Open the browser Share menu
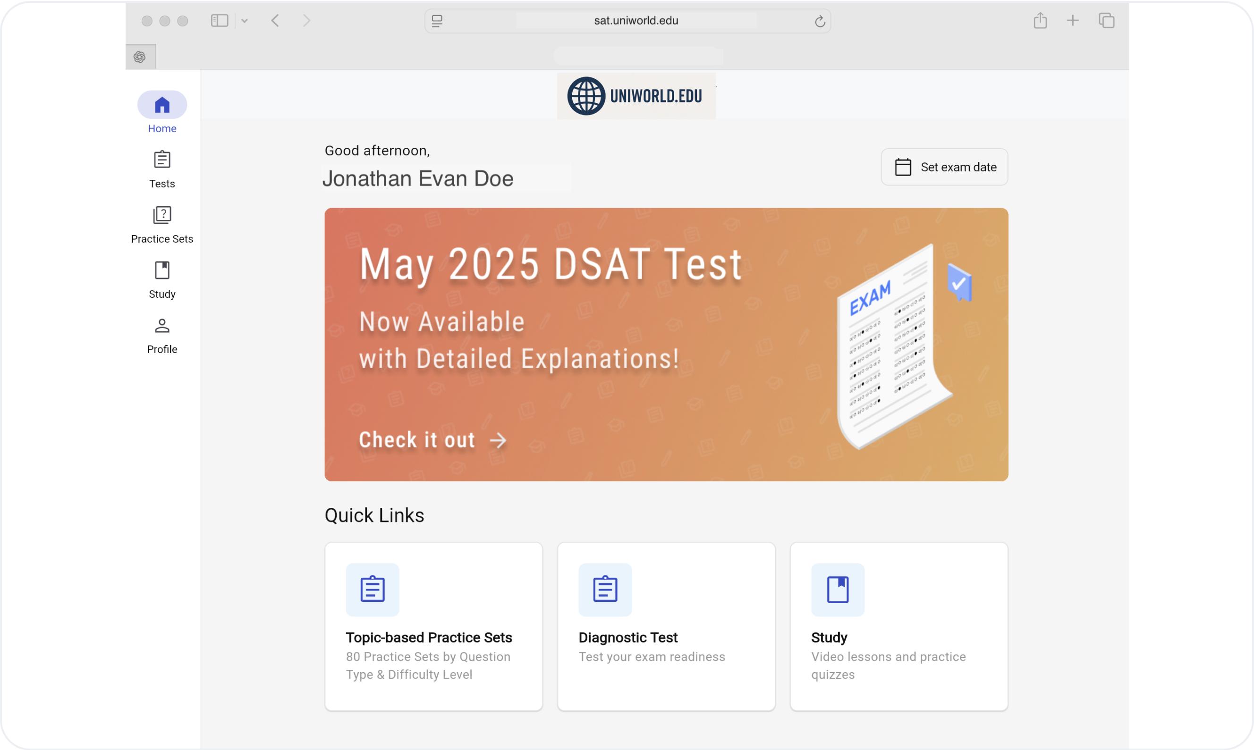The width and height of the screenshot is (1254, 750). (x=1040, y=21)
